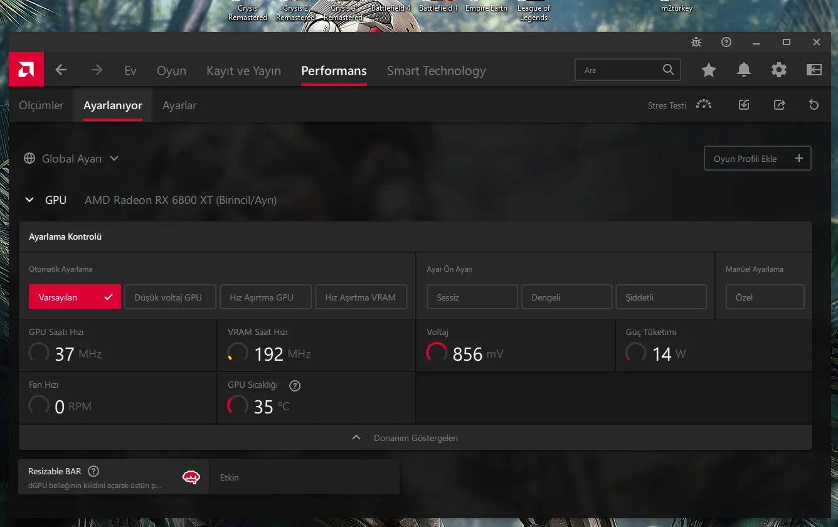Show notifications with the bell icon
The height and width of the screenshot is (527, 838).
pyautogui.click(x=744, y=70)
